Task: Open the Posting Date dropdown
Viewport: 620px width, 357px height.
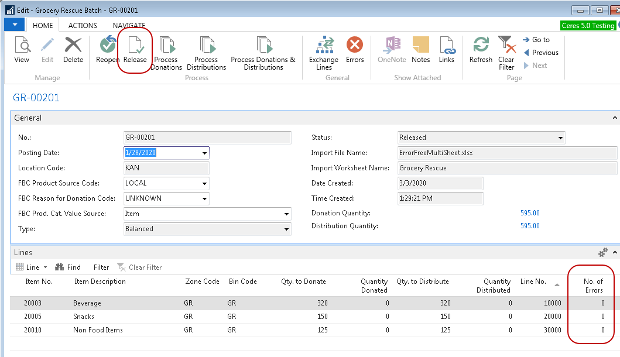Action: pyautogui.click(x=204, y=153)
